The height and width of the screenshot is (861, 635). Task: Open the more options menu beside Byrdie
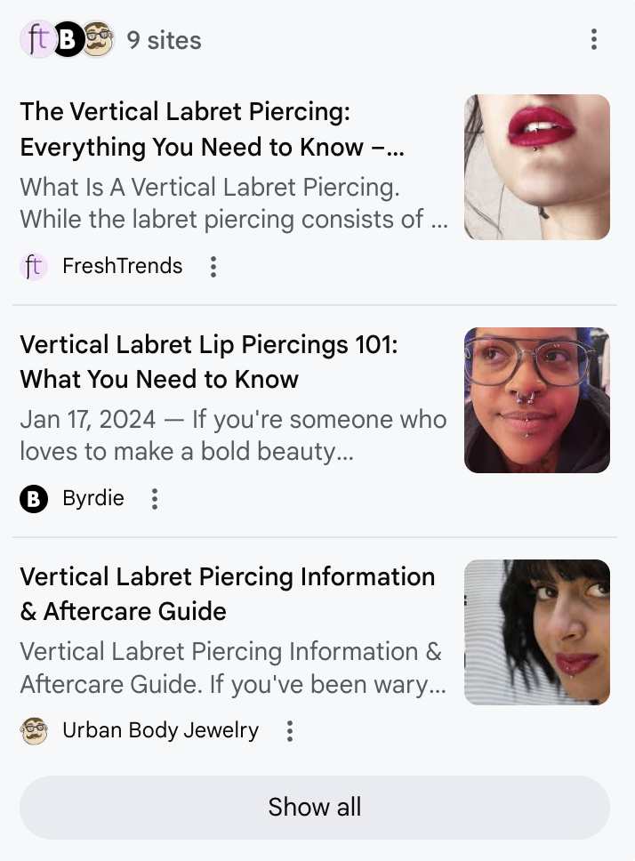click(x=155, y=499)
